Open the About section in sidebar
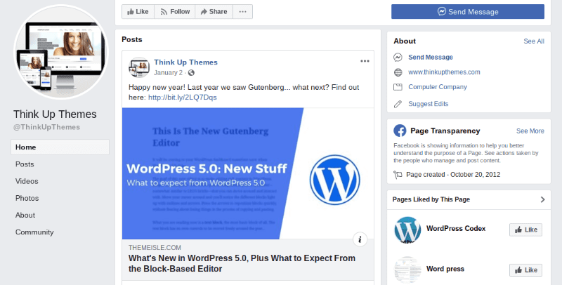The height and width of the screenshot is (285, 562). tap(25, 216)
